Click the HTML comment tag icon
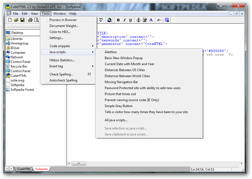Image resolution: width=252 pixels, height=179 pixels. pos(159,20)
